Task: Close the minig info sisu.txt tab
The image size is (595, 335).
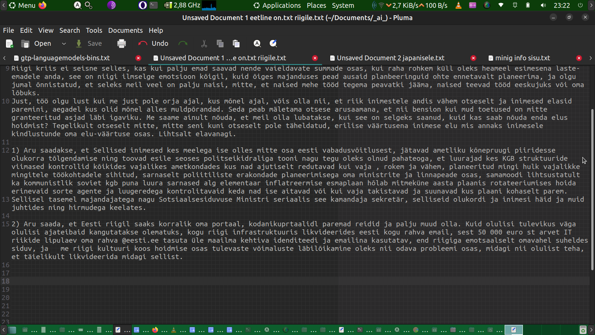Action: click(x=579, y=58)
